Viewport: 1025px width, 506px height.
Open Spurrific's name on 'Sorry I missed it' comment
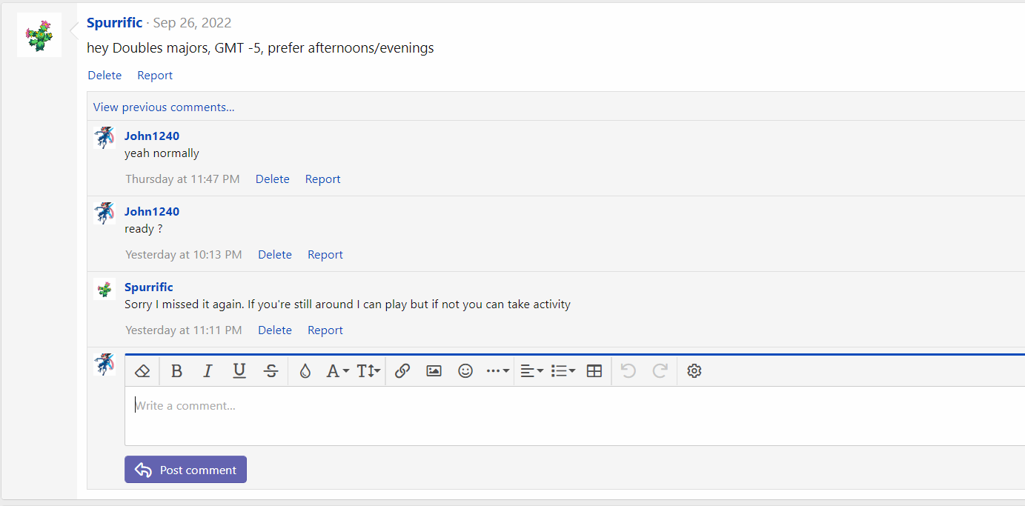149,287
